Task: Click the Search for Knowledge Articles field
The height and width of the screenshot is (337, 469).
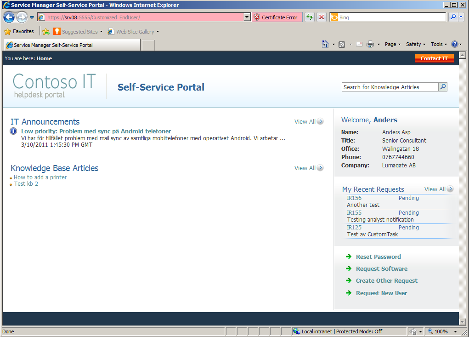Action: tap(390, 87)
